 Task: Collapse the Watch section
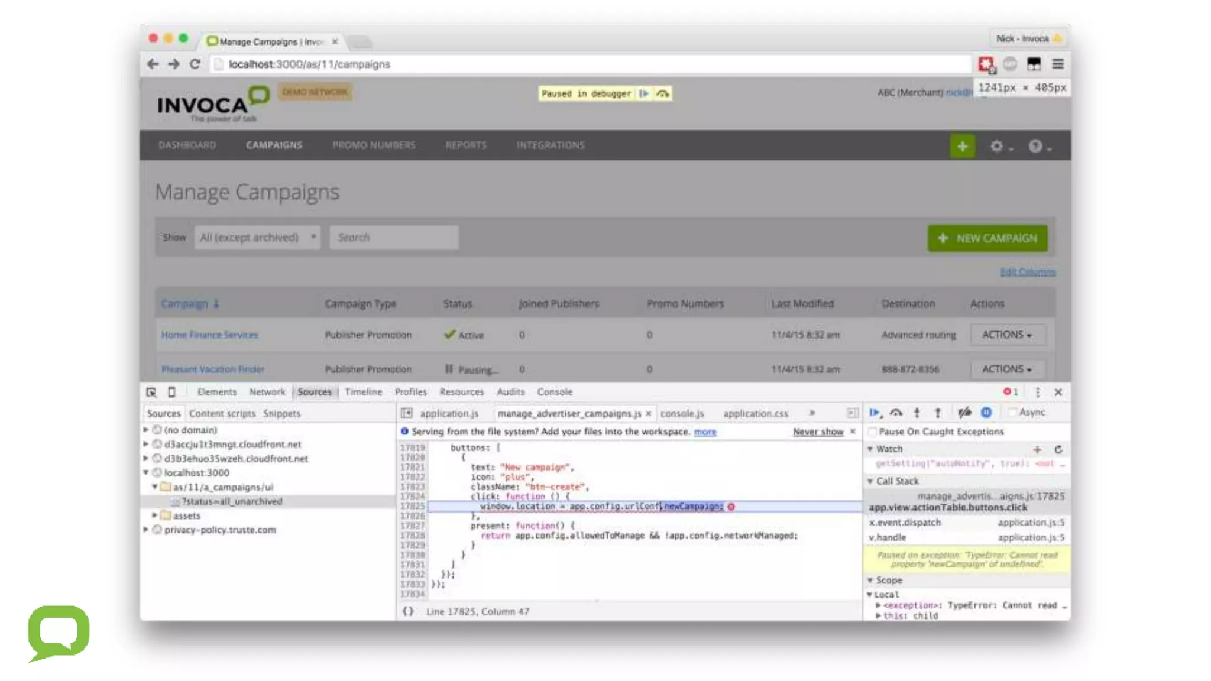[870, 449]
